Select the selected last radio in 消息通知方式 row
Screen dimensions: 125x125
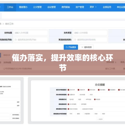pos(95,99)
